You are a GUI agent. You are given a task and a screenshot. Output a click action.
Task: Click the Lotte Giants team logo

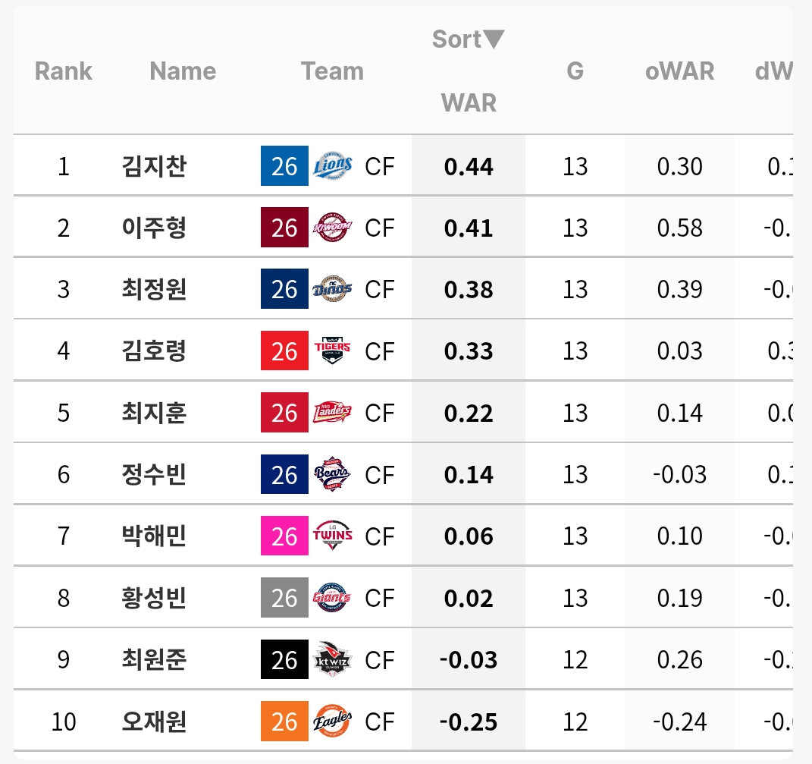pos(333,598)
